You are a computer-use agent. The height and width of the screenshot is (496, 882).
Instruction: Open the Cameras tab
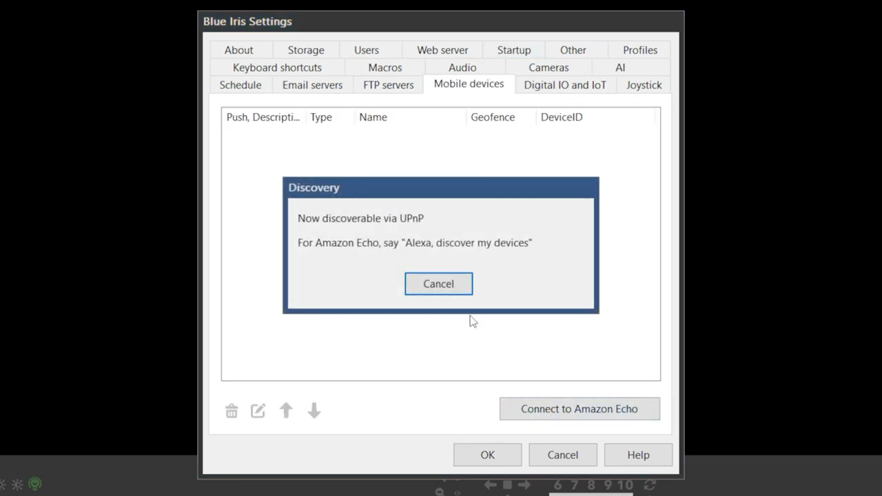548,68
